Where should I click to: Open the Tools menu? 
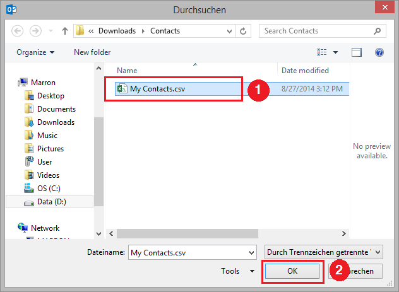pyautogui.click(x=237, y=271)
